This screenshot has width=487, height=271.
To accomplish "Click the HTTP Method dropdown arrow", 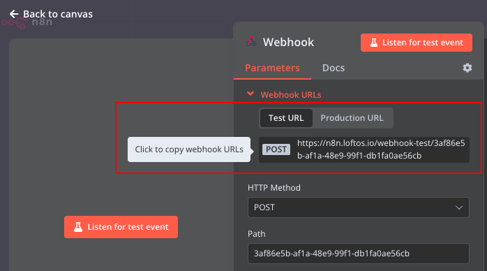I will pos(458,207).
